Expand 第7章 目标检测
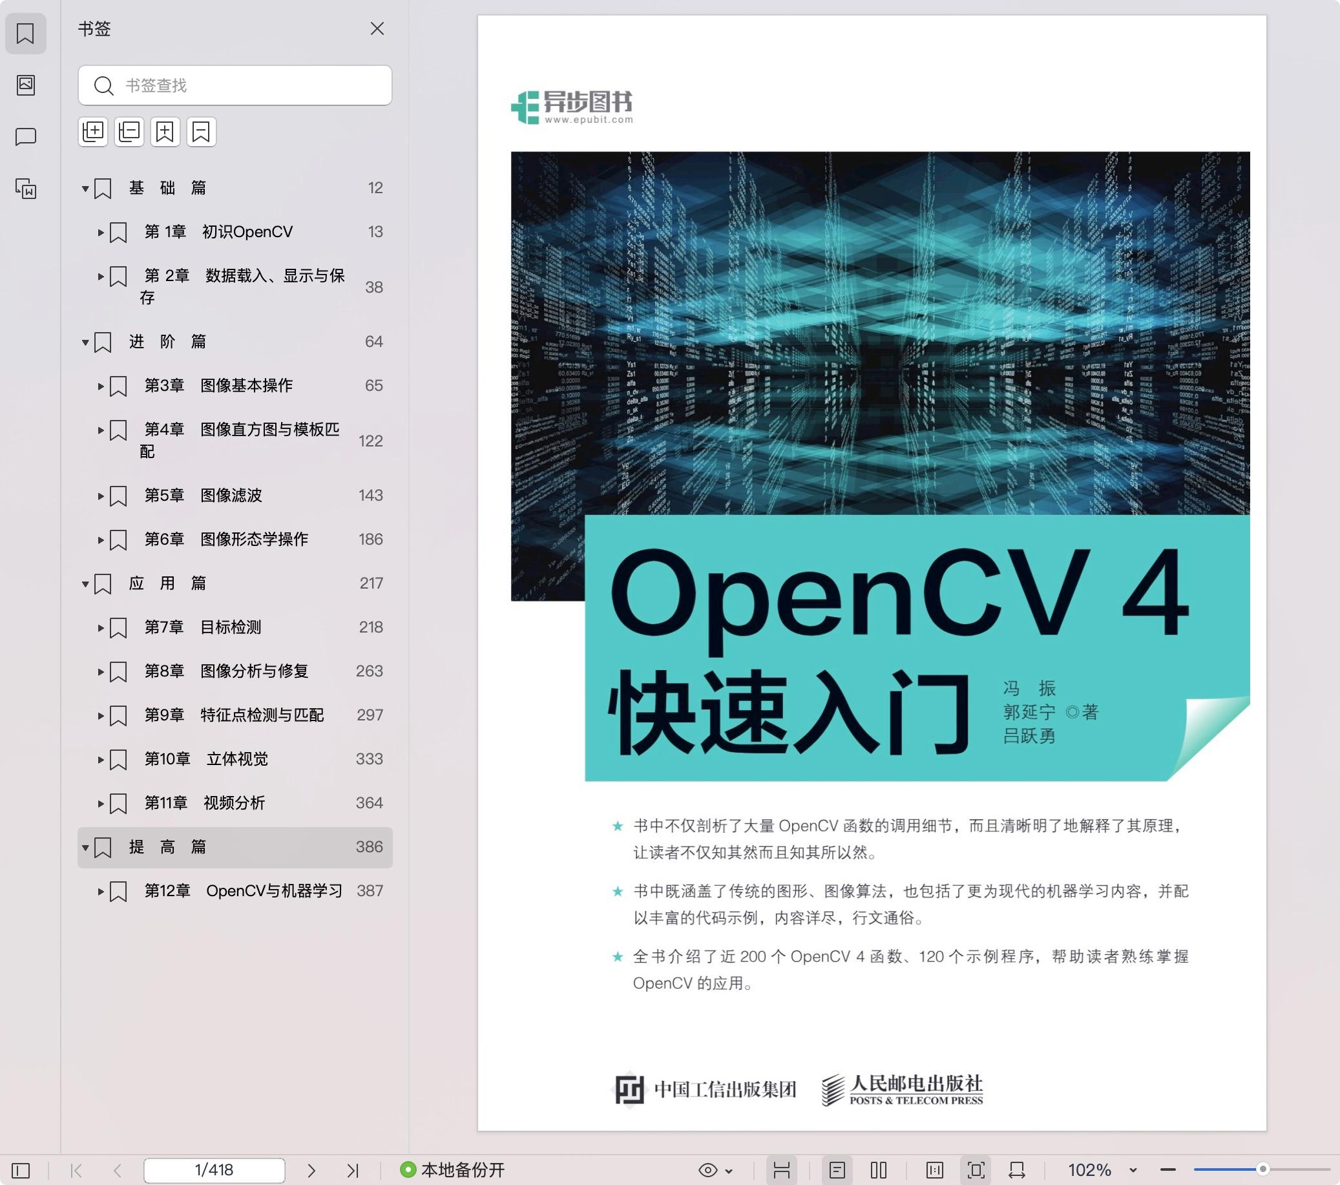The height and width of the screenshot is (1185, 1340). (x=100, y=627)
